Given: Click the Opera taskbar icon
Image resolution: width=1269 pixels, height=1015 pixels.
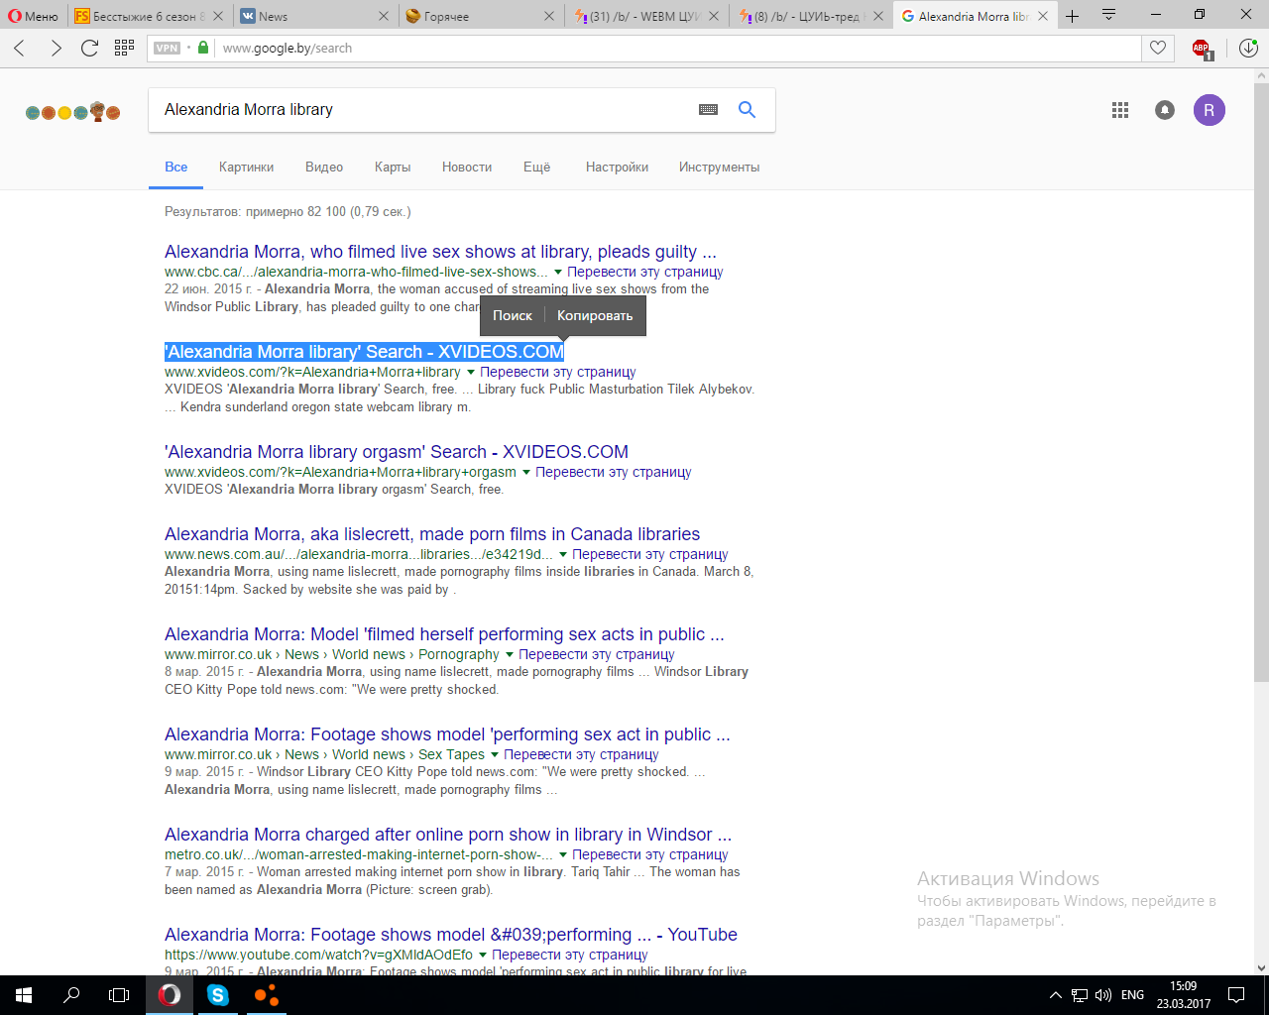Looking at the screenshot, I should coord(170,995).
